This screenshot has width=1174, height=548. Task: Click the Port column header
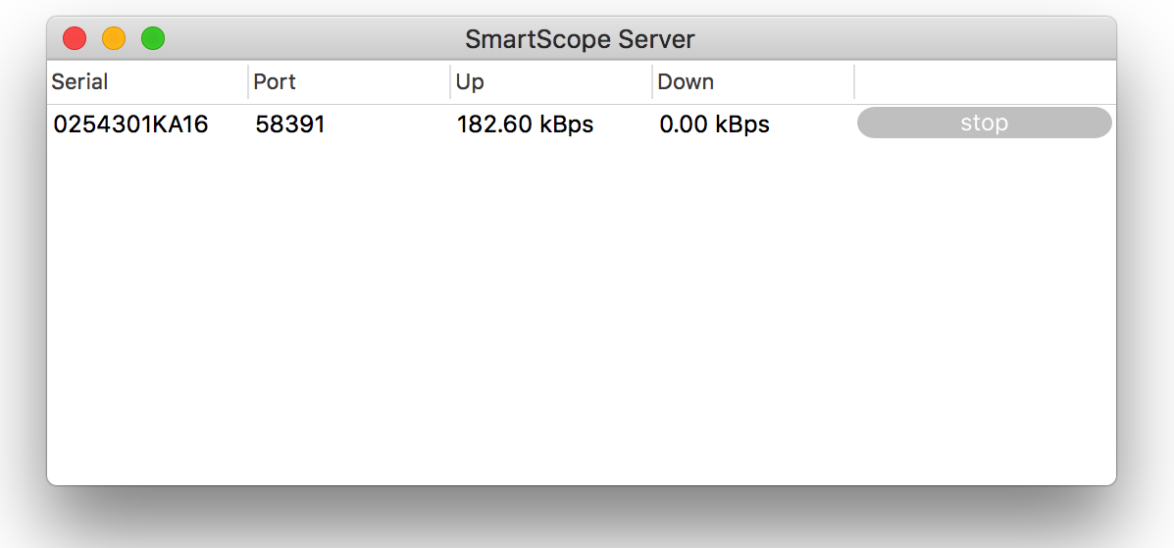tap(275, 82)
